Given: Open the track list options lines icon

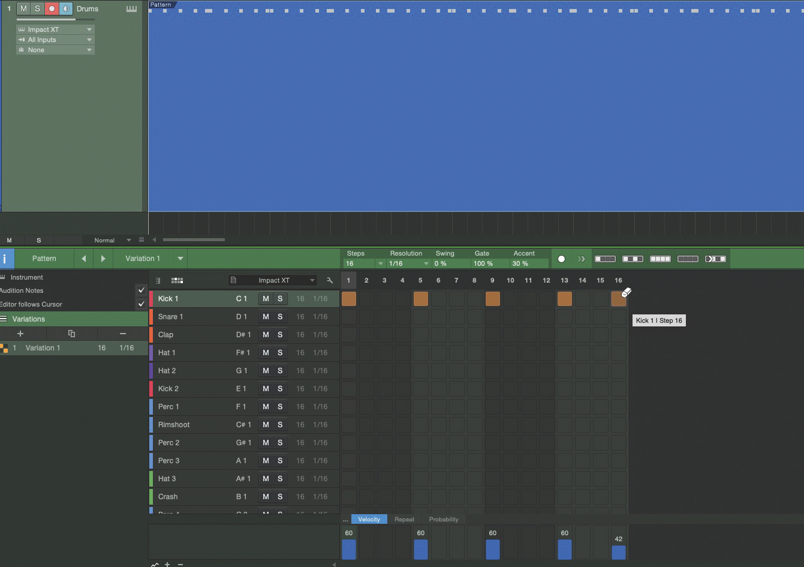Looking at the screenshot, I should point(141,239).
